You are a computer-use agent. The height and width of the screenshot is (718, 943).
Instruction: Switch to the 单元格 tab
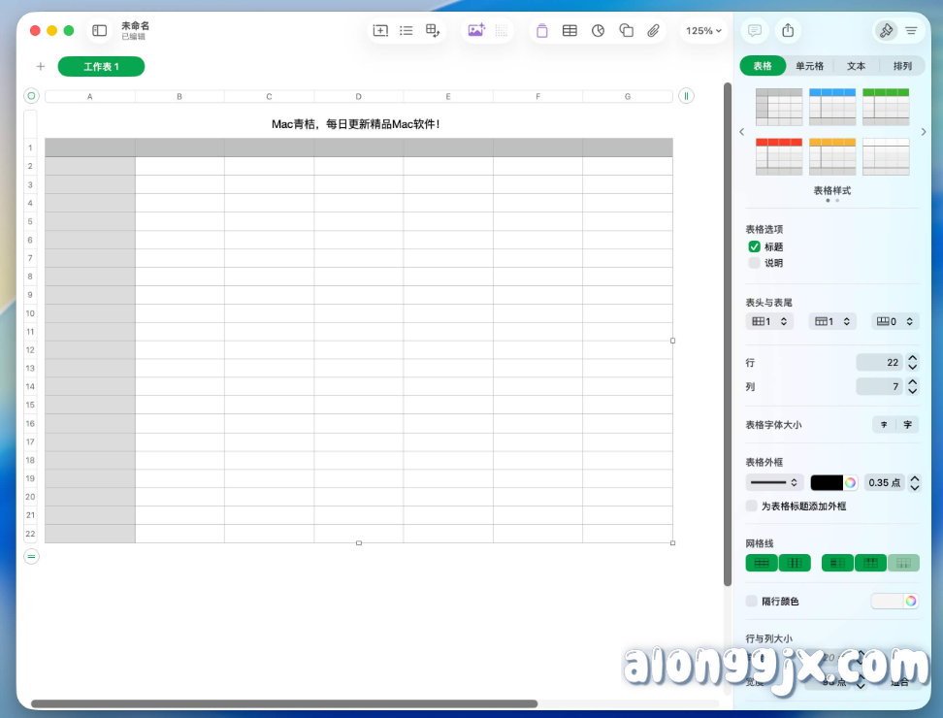pyautogui.click(x=808, y=65)
